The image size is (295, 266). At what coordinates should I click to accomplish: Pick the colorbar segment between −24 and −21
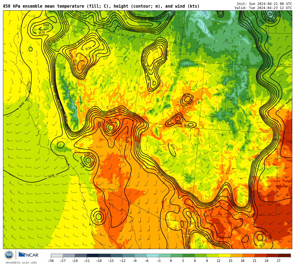[81, 255]
